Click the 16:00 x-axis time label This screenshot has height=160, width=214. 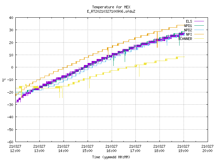[x=111, y=151]
